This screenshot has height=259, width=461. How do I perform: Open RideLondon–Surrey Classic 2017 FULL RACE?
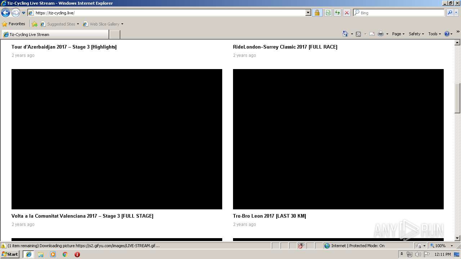285,47
